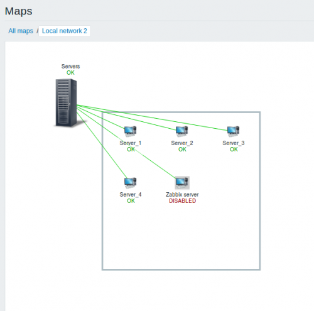
Task: Click the Servers label text
Action: (x=70, y=67)
